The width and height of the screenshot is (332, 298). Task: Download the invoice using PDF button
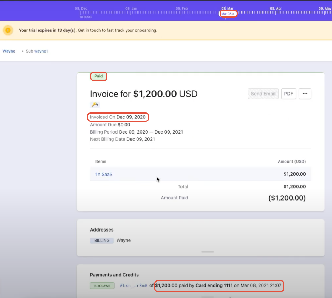click(288, 94)
